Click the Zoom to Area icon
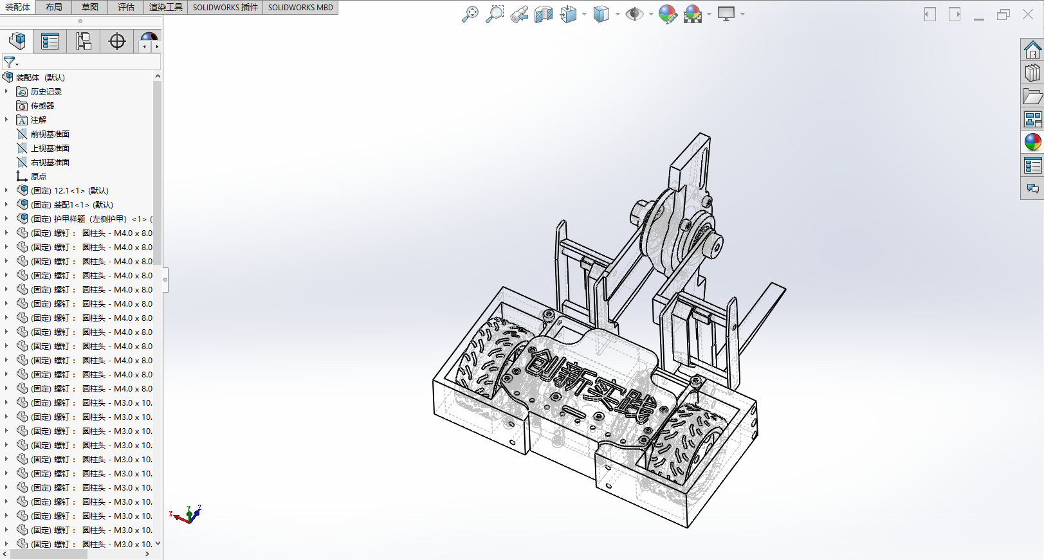 (495, 14)
